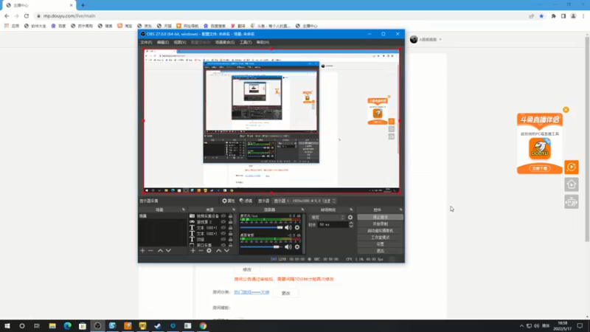590x332 pixels.
Task: Open the Windows Start menu
Action: point(7,326)
